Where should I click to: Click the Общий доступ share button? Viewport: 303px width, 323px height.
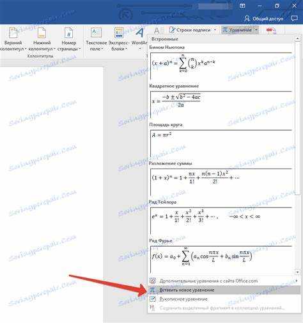(x=264, y=19)
